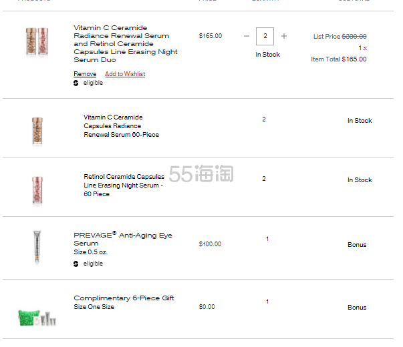Click the Item Total $165.00 amount
Viewport: 403px width, 347px height.
pos(354,59)
